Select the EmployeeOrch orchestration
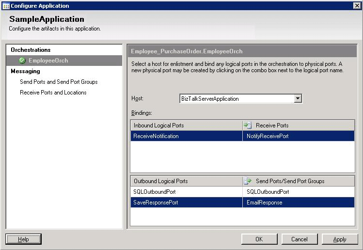This screenshot has height=250, width=363. tap(48, 61)
